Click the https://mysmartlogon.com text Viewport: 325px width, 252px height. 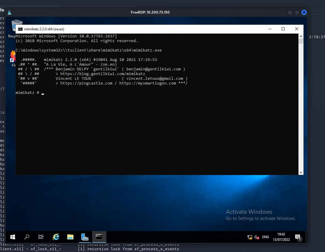pos(148,83)
